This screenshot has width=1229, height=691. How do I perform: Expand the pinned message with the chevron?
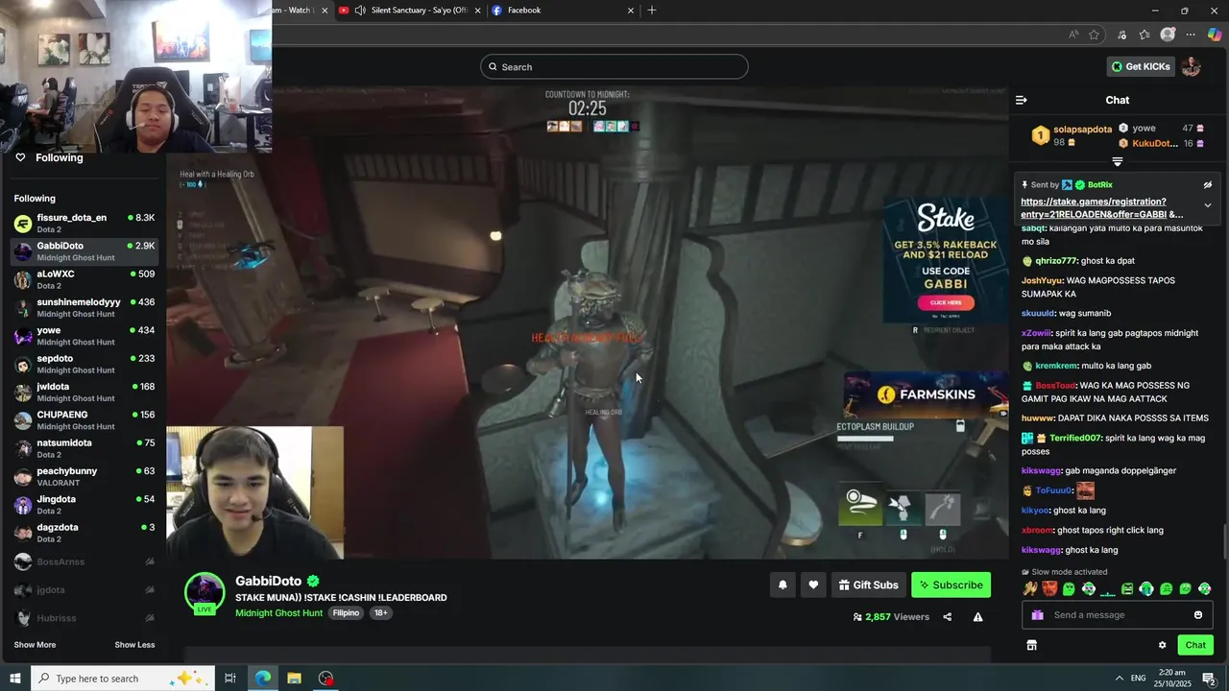pos(1208,205)
